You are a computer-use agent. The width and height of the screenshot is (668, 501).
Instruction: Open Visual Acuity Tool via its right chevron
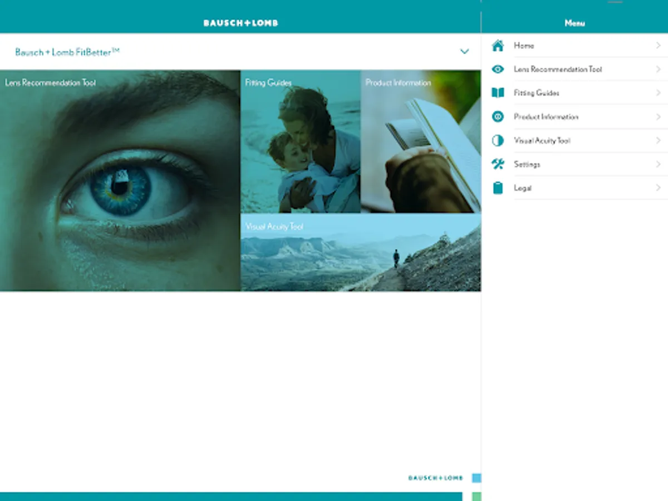click(658, 141)
